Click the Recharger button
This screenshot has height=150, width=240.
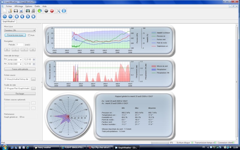20,94
